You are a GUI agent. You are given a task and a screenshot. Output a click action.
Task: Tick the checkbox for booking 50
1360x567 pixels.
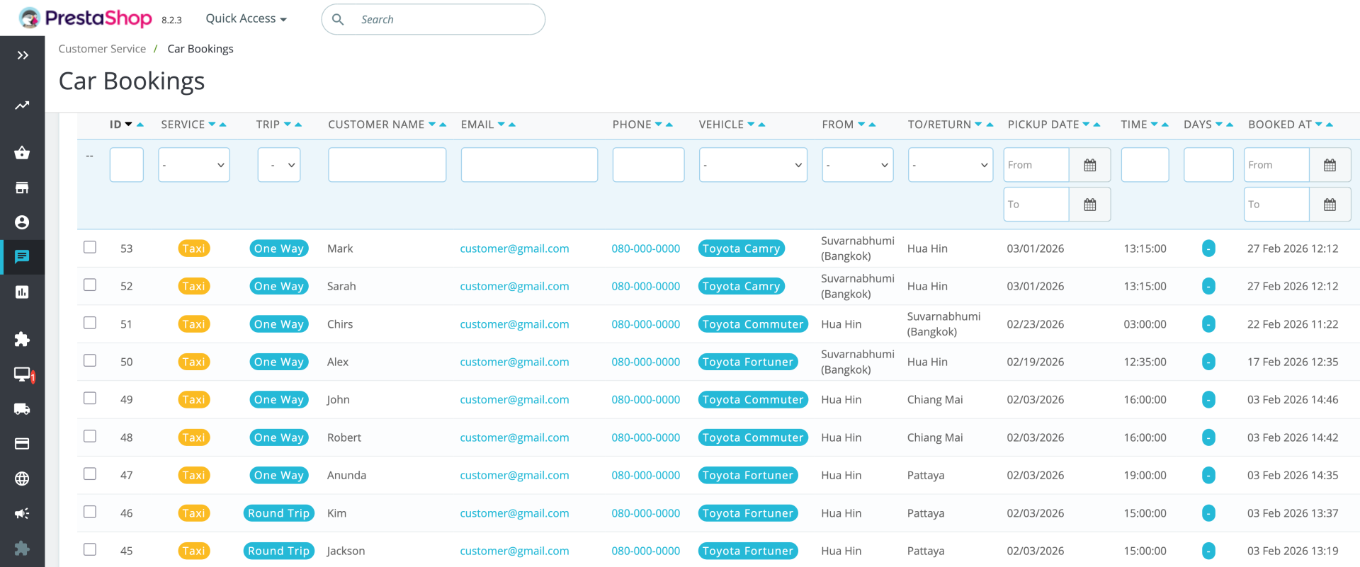(90, 360)
